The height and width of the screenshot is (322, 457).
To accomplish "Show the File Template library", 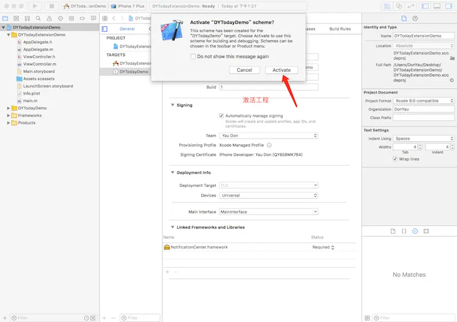I will click(x=393, y=231).
